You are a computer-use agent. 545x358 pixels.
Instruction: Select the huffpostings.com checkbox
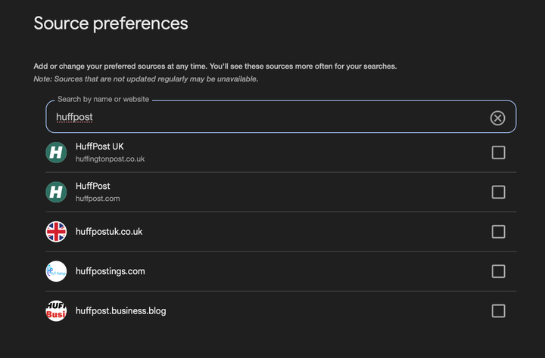tap(498, 271)
